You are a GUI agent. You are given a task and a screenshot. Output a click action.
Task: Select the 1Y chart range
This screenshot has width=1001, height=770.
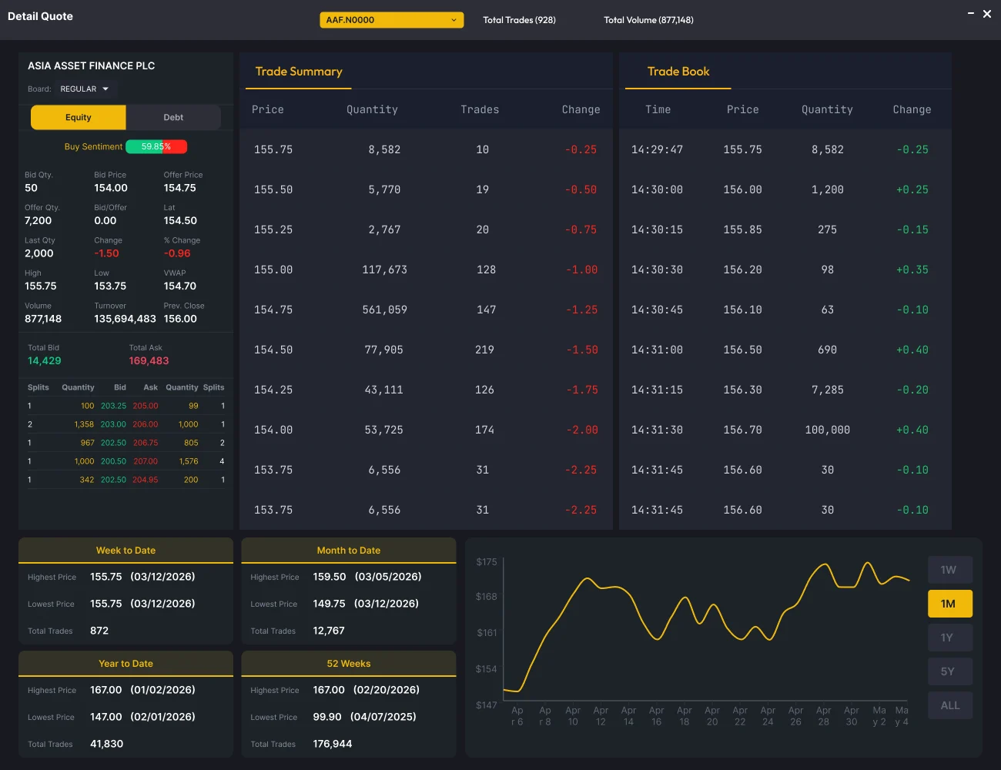950,638
